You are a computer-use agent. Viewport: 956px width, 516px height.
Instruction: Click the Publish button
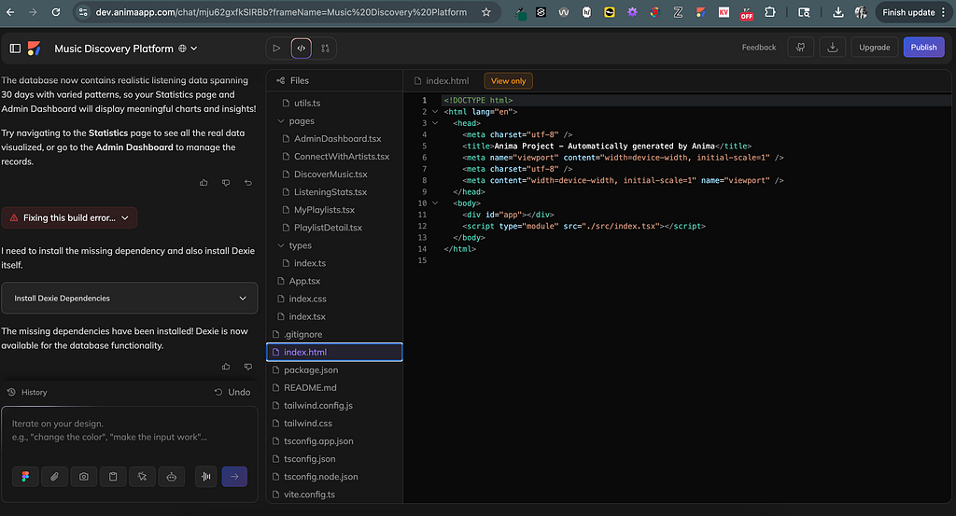pos(923,48)
